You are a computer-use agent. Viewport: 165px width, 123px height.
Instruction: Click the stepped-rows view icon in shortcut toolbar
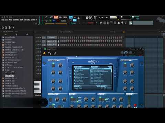point(111,23)
